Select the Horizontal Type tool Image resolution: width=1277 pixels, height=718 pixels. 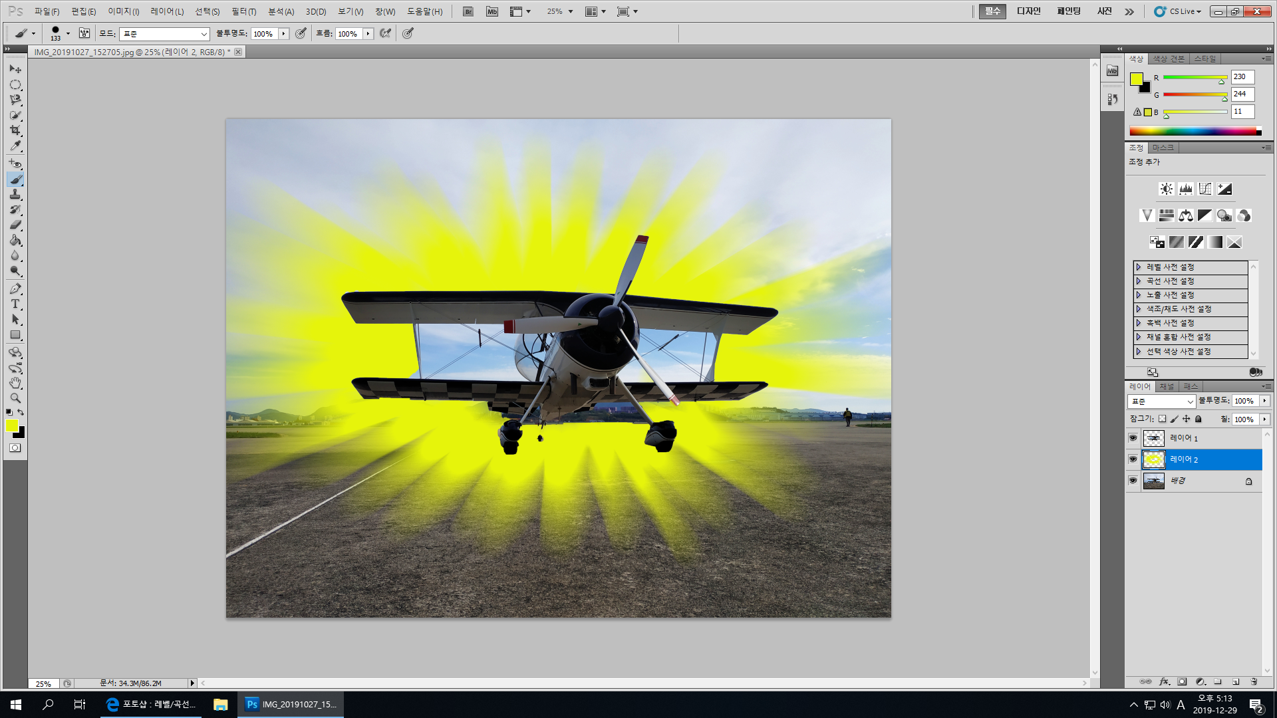coord(15,304)
